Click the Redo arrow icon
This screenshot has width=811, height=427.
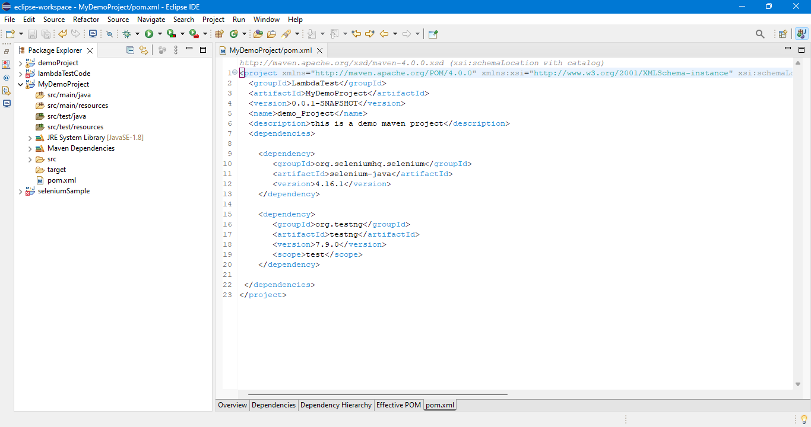(x=75, y=34)
